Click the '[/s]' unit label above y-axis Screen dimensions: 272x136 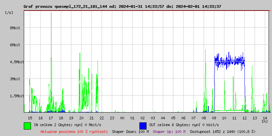point(9,13)
